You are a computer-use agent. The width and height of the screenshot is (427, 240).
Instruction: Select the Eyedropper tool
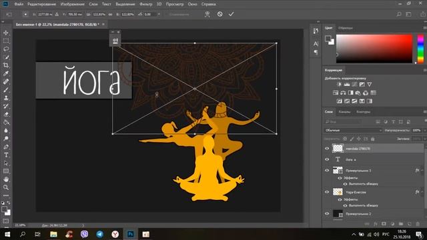pyautogui.click(x=6, y=73)
